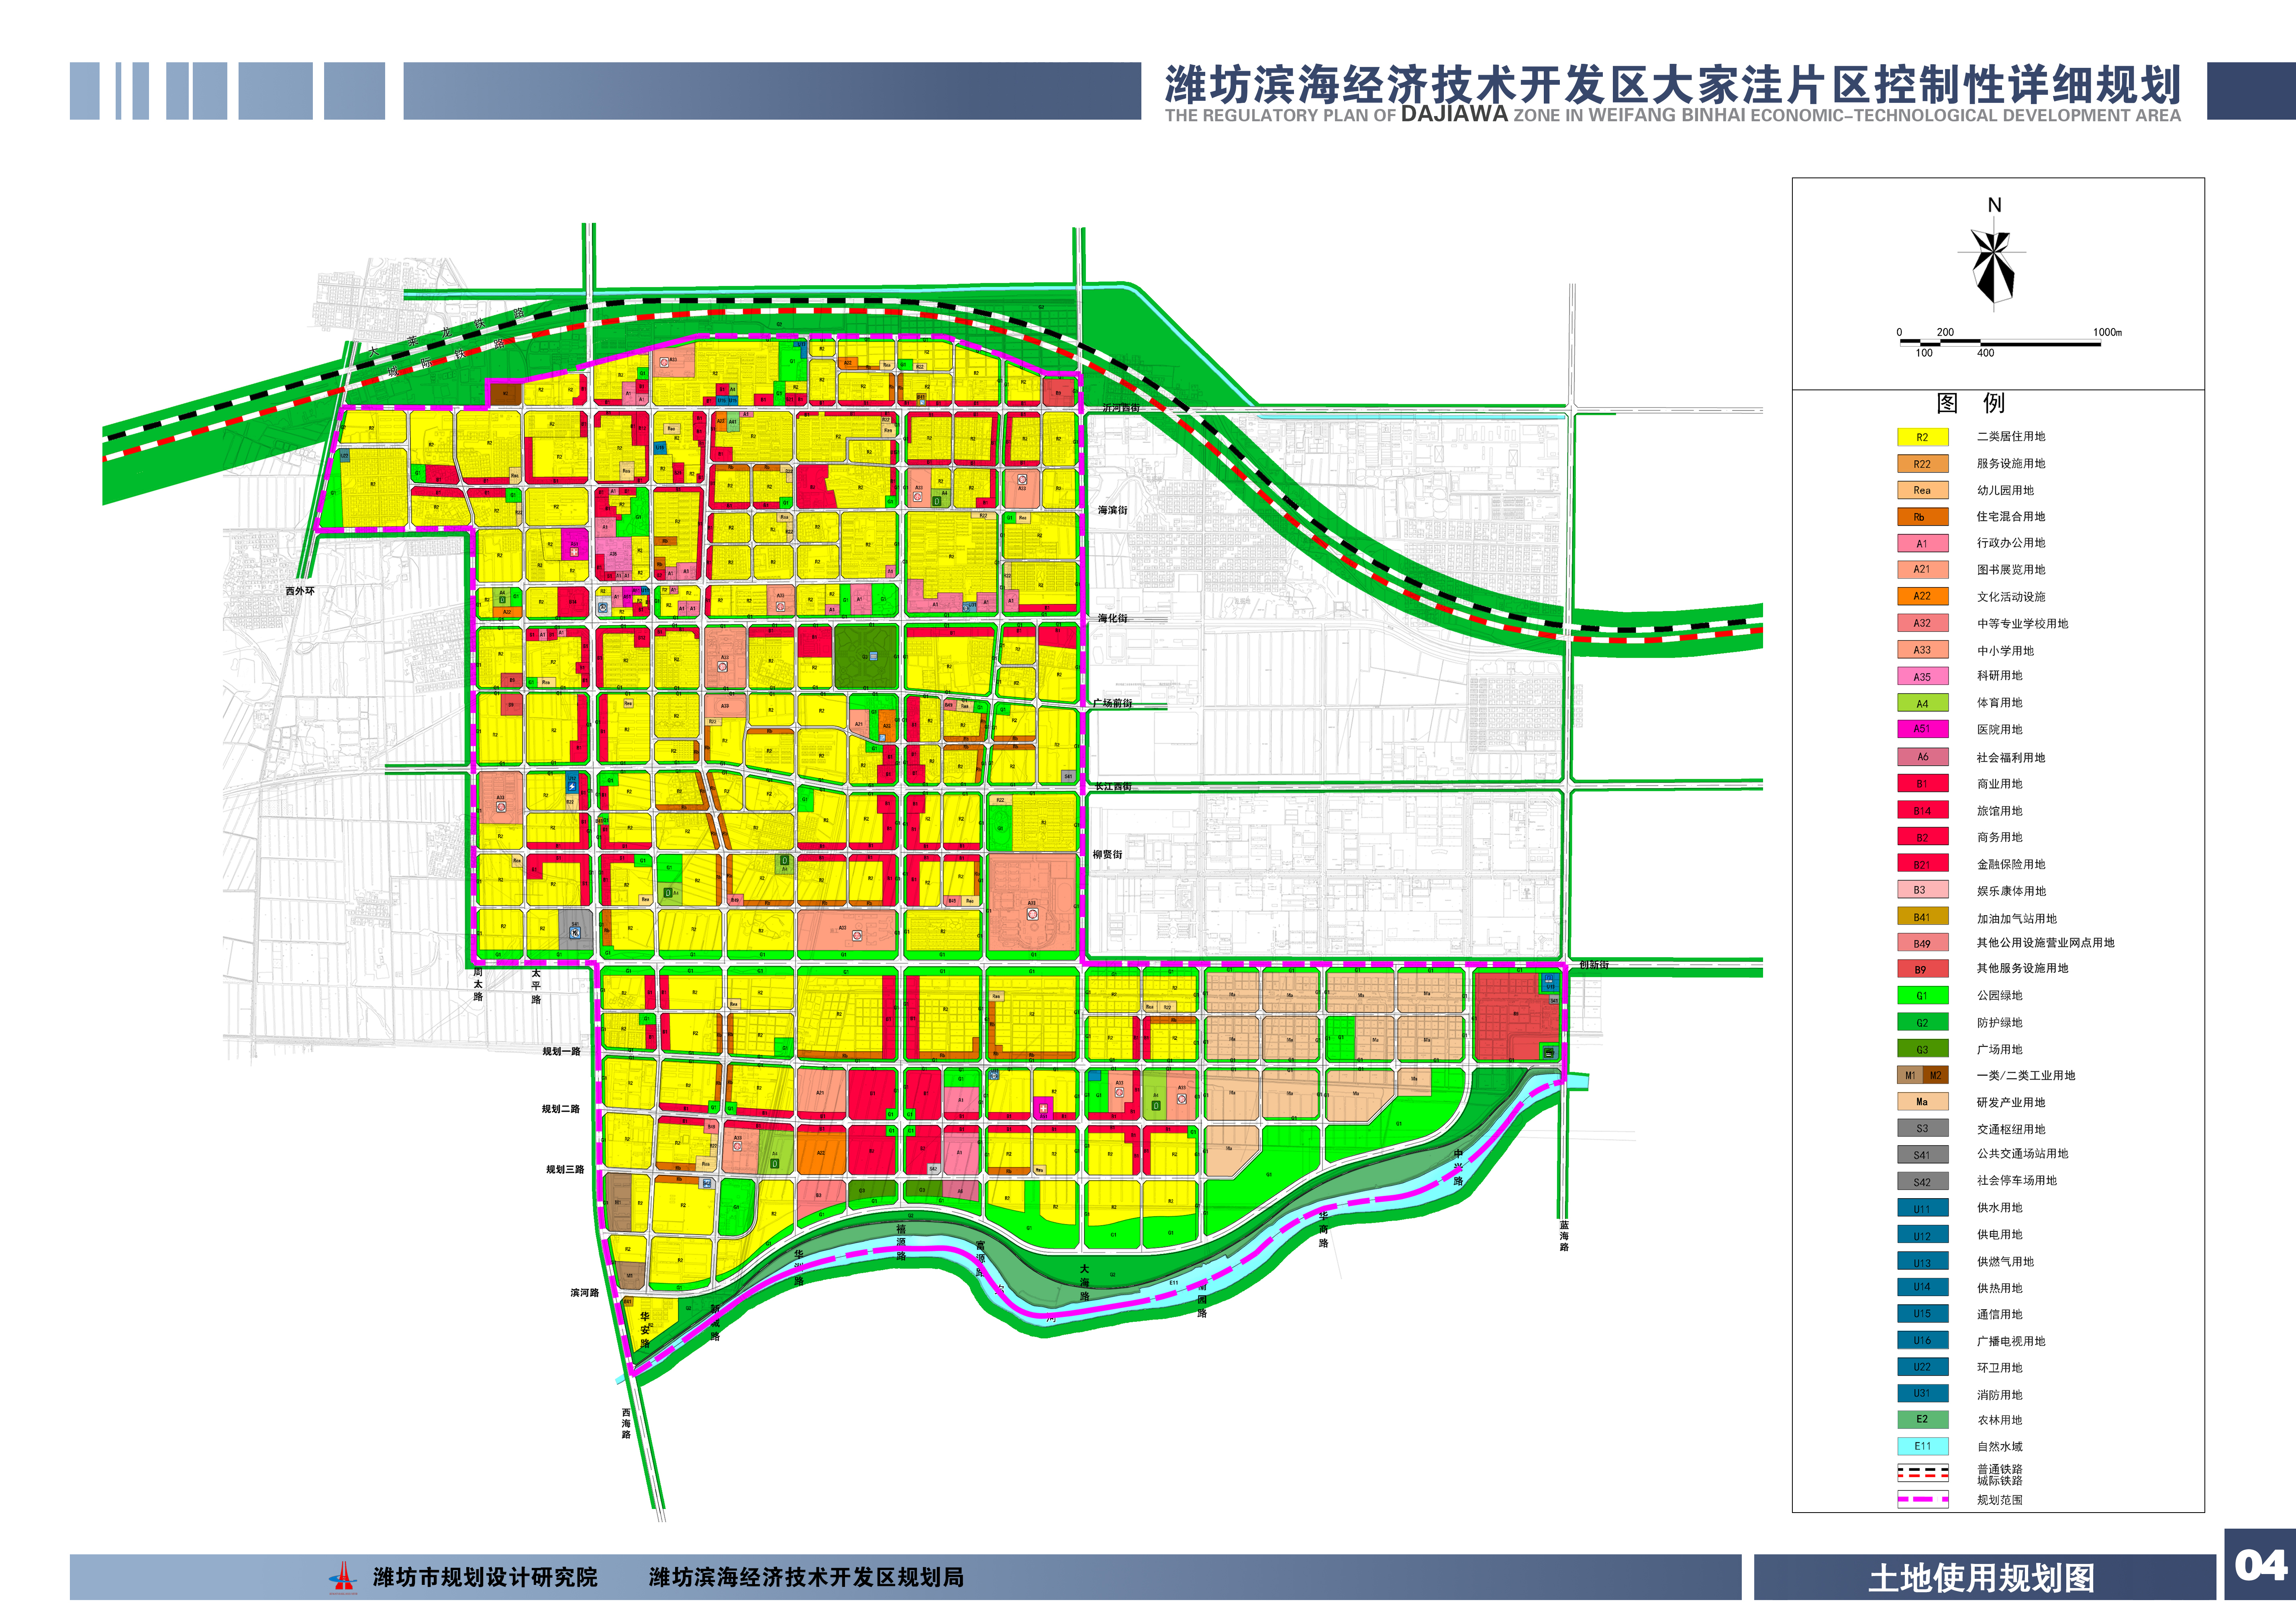Click the 规划二路 road label
The height and width of the screenshot is (1623, 2296).
point(561,1109)
